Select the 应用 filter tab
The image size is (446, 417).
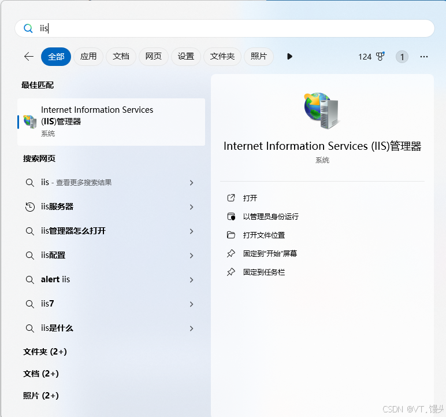[88, 57]
